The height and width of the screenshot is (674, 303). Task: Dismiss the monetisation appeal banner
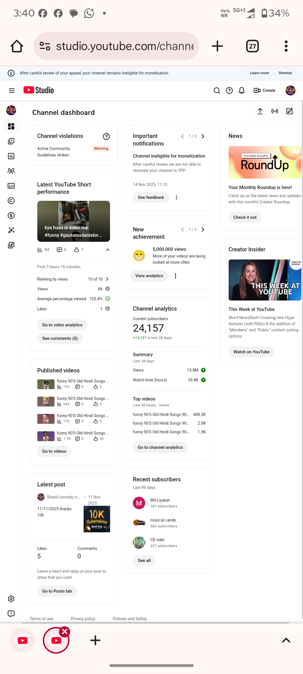point(285,73)
